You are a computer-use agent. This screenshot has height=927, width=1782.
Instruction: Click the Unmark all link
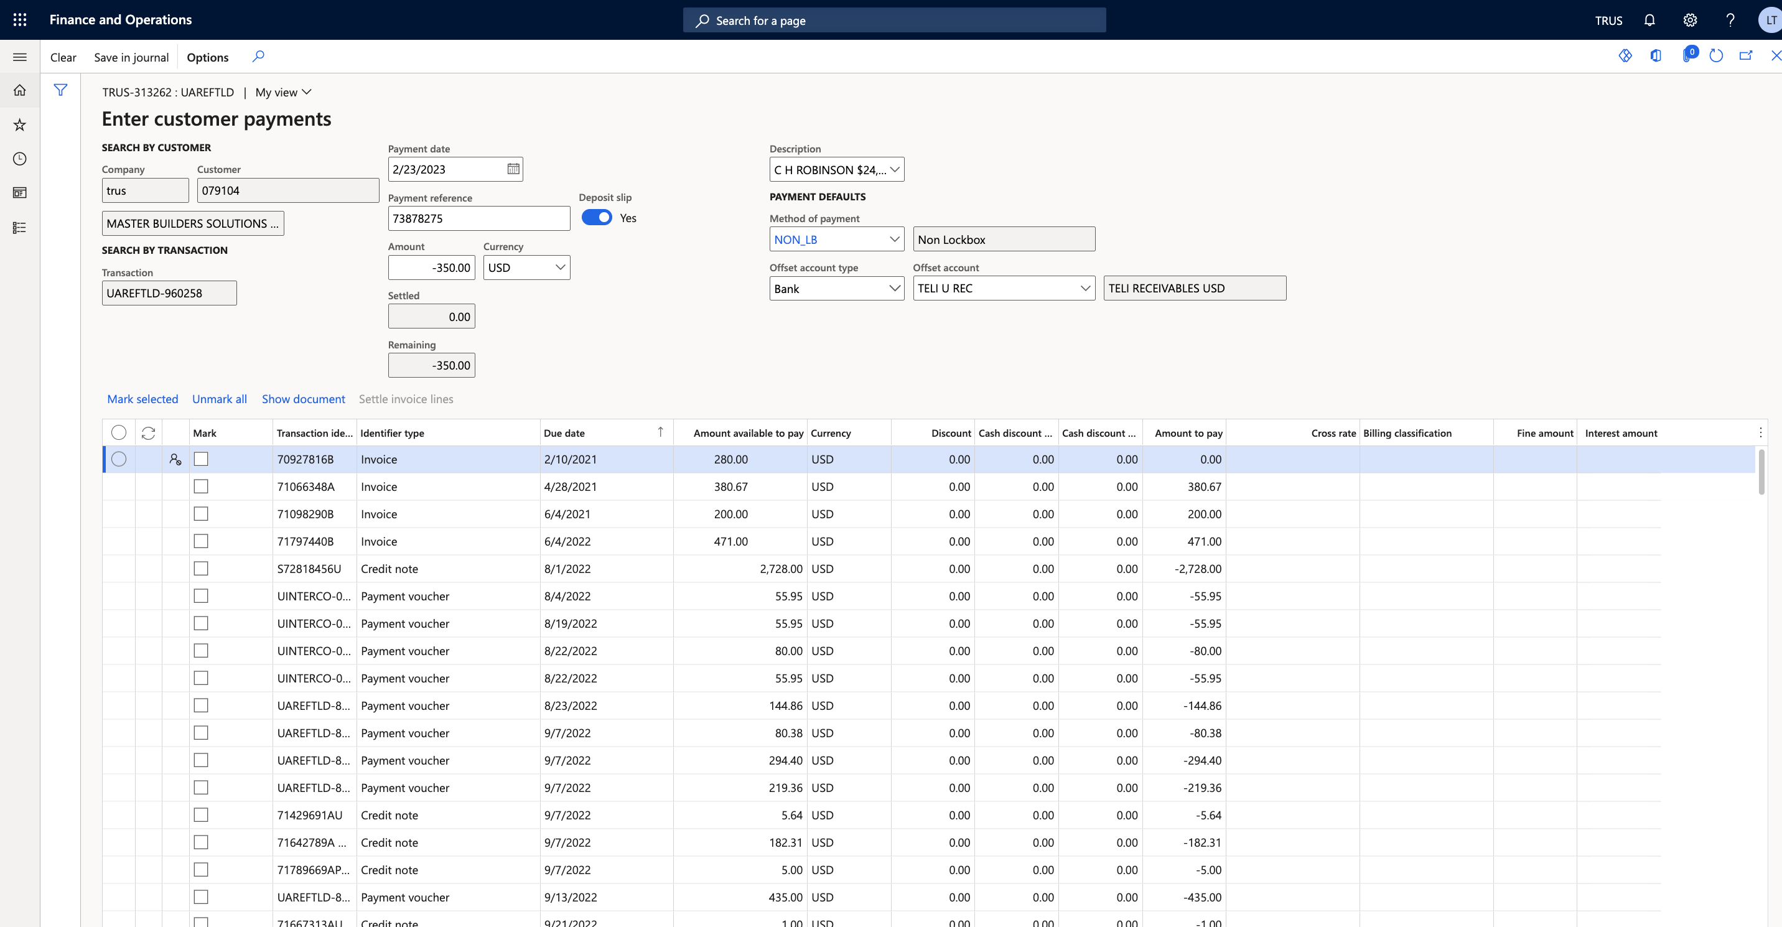(219, 399)
